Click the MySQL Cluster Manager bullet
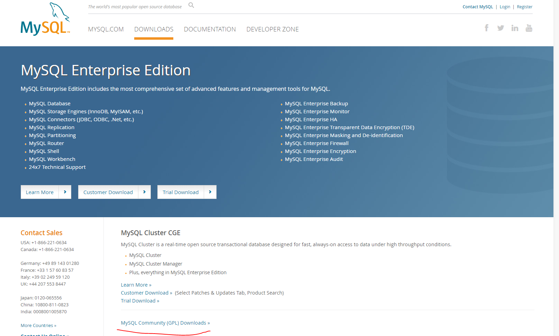This screenshot has height=336, width=559. [156, 264]
